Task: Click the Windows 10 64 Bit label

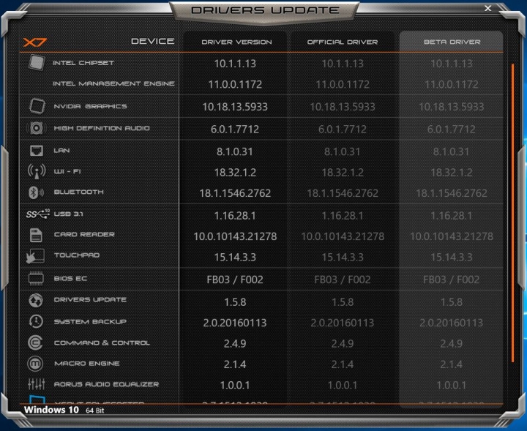Action: point(64,411)
